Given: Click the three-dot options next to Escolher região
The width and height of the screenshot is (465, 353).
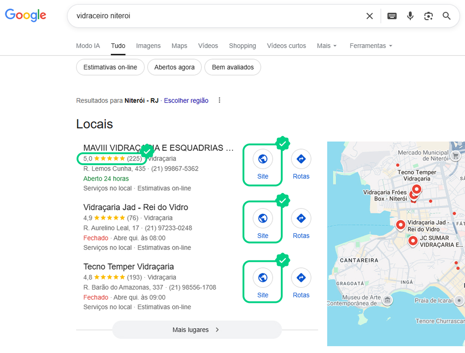Looking at the screenshot, I should 219,100.
